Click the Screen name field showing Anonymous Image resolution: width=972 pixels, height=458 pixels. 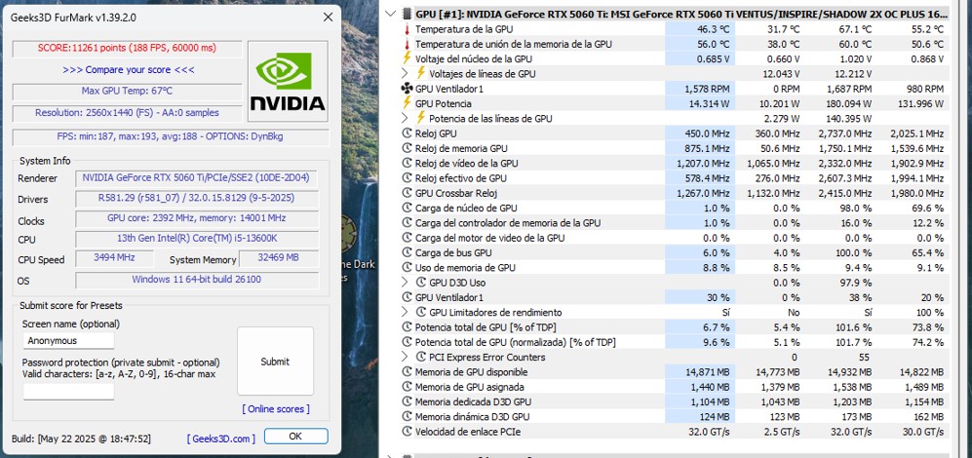[x=68, y=341]
